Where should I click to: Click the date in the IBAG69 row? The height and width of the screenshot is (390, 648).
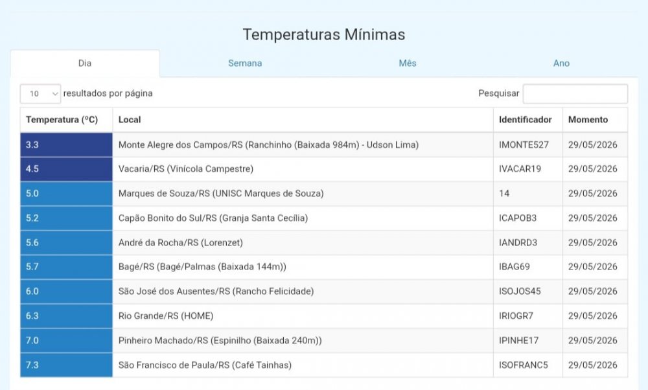(x=593, y=267)
